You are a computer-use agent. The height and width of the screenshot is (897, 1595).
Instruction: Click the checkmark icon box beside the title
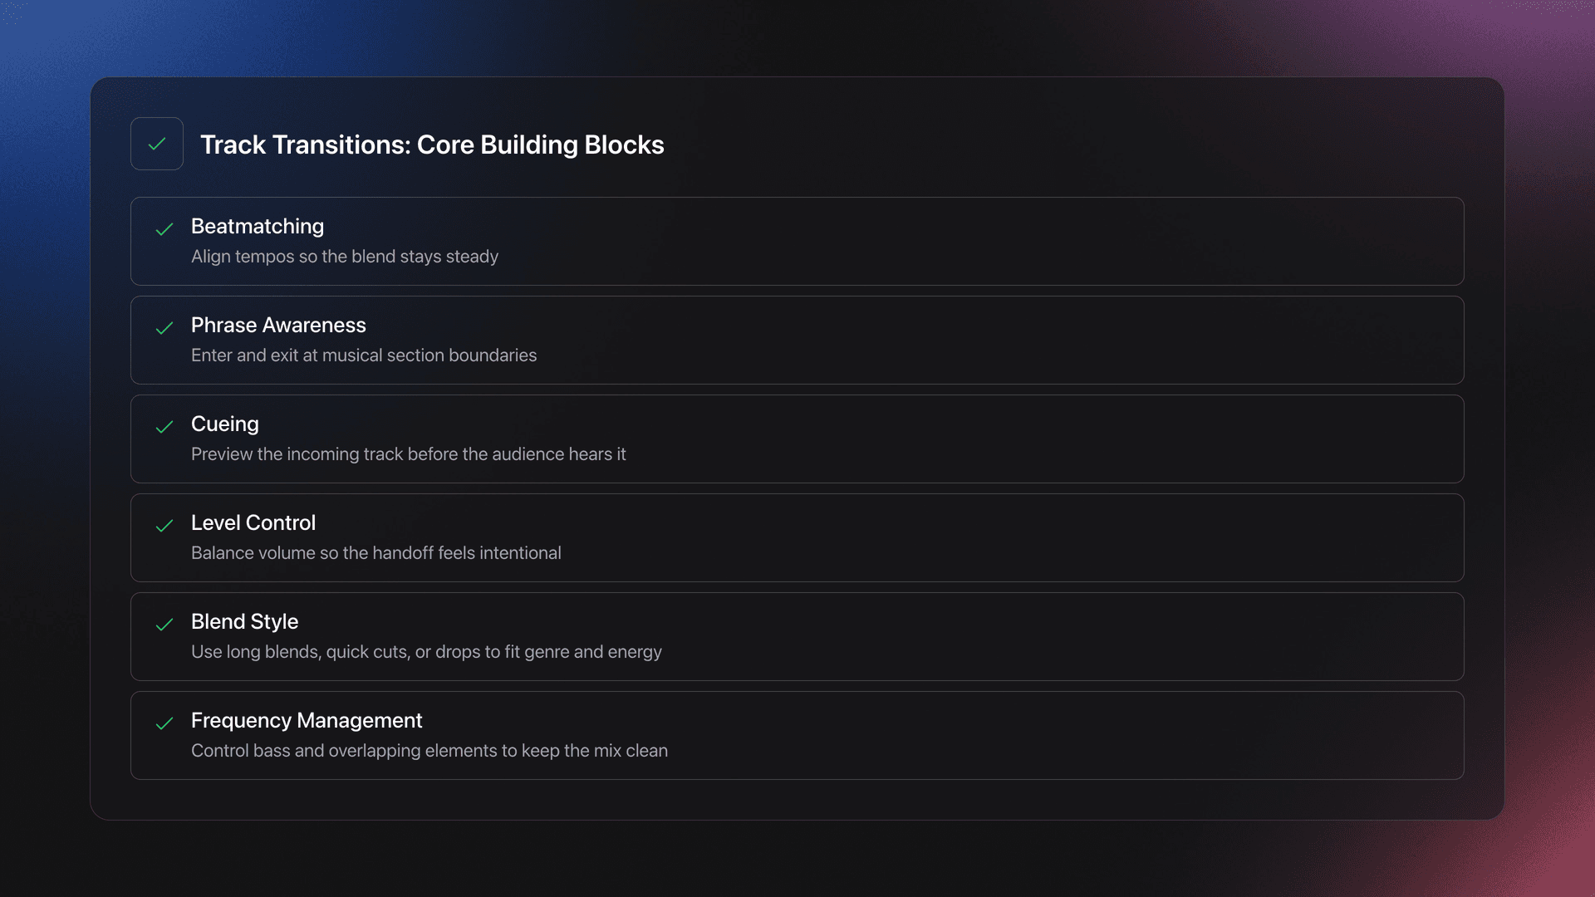click(156, 144)
